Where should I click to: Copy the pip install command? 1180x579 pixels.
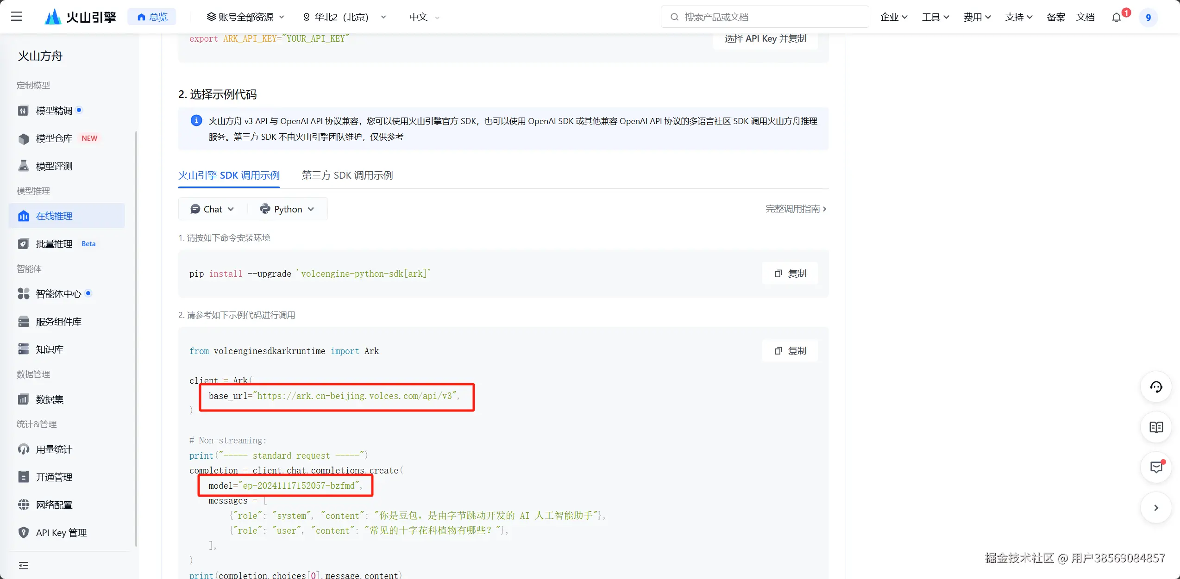pos(790,273)
